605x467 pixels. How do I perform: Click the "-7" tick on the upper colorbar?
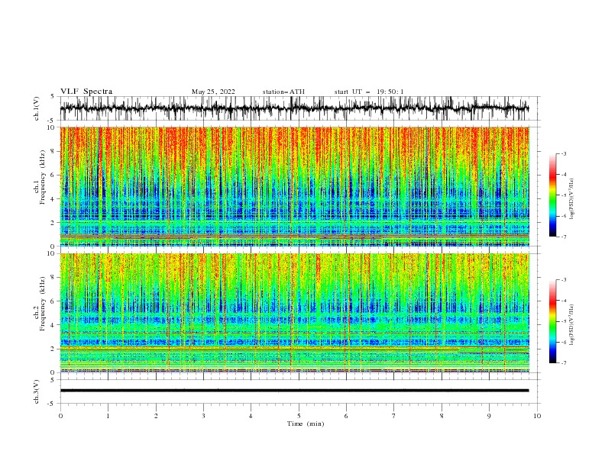coord(564,237)
